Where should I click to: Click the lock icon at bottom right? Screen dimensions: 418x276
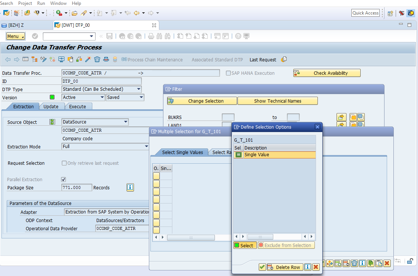(410, 261)
